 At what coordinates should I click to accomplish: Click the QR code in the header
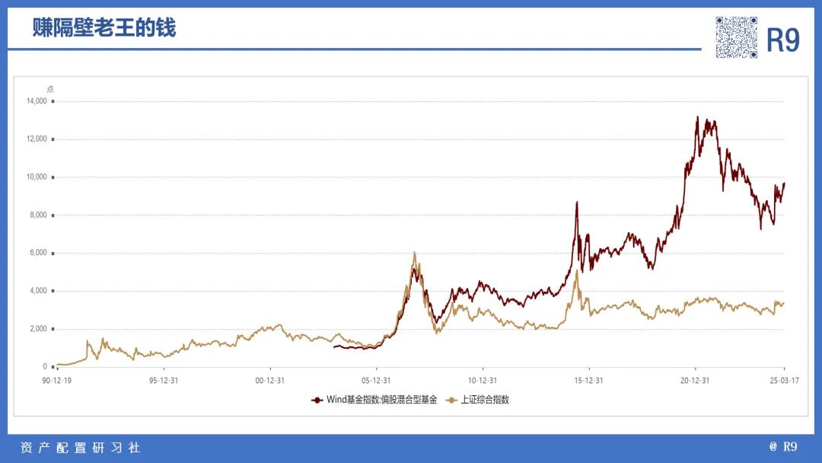click(x=736, y=37)
